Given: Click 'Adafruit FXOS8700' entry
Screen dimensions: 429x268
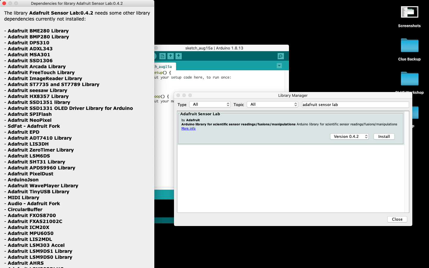Looking at the screenshot, I should click(32, 215).
